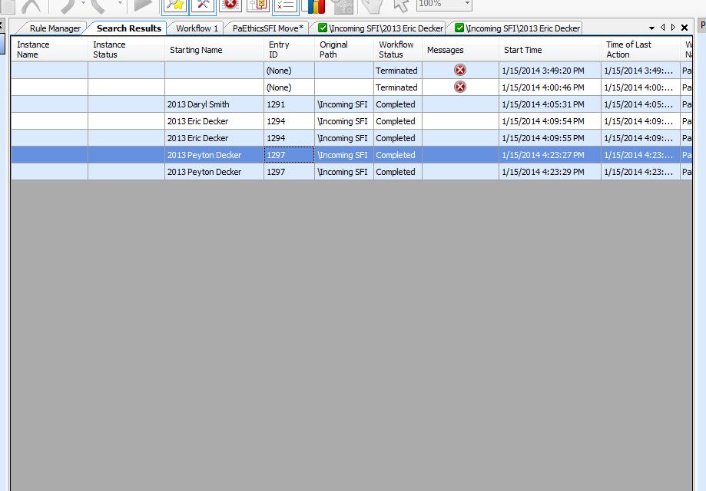Click entry ID 1297 in the 4:23:29 PM row
Screen dimensions: 706x491
click(289, 172)
